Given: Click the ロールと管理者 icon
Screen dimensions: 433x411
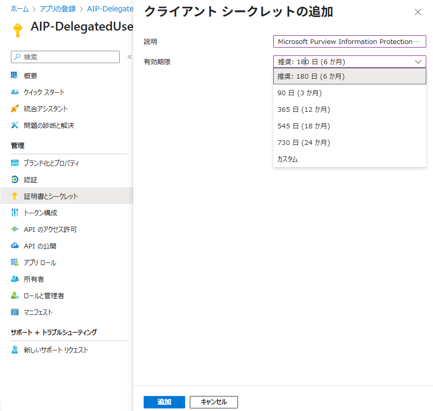Looking at the screenshot, I should [15, 296].
